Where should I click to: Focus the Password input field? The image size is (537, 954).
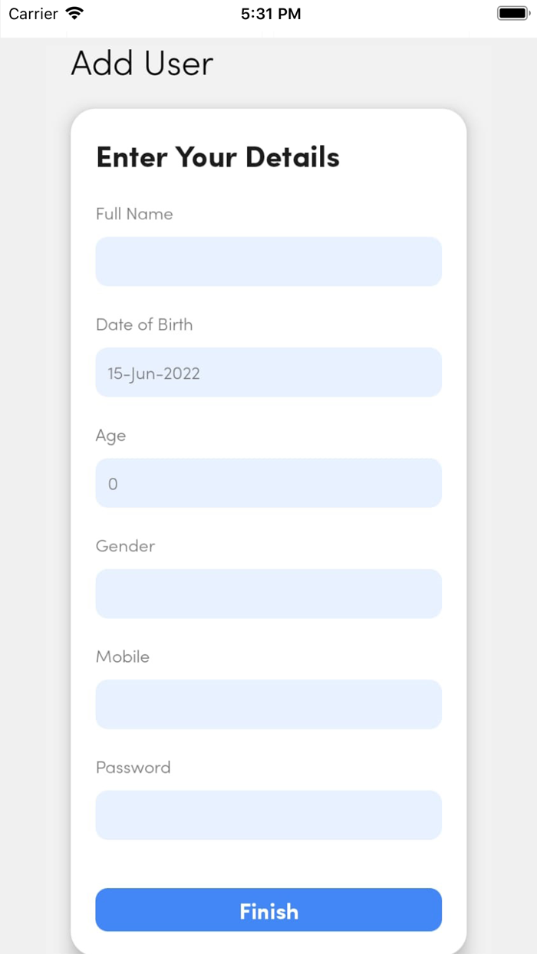point(268,815)
